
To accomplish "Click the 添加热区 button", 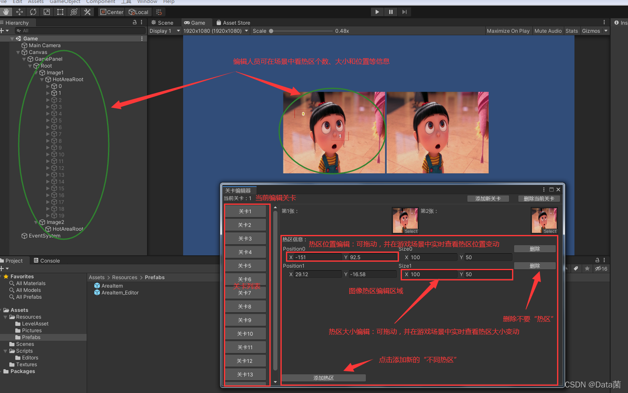I will pyautogui.click(x=323, y=378).
